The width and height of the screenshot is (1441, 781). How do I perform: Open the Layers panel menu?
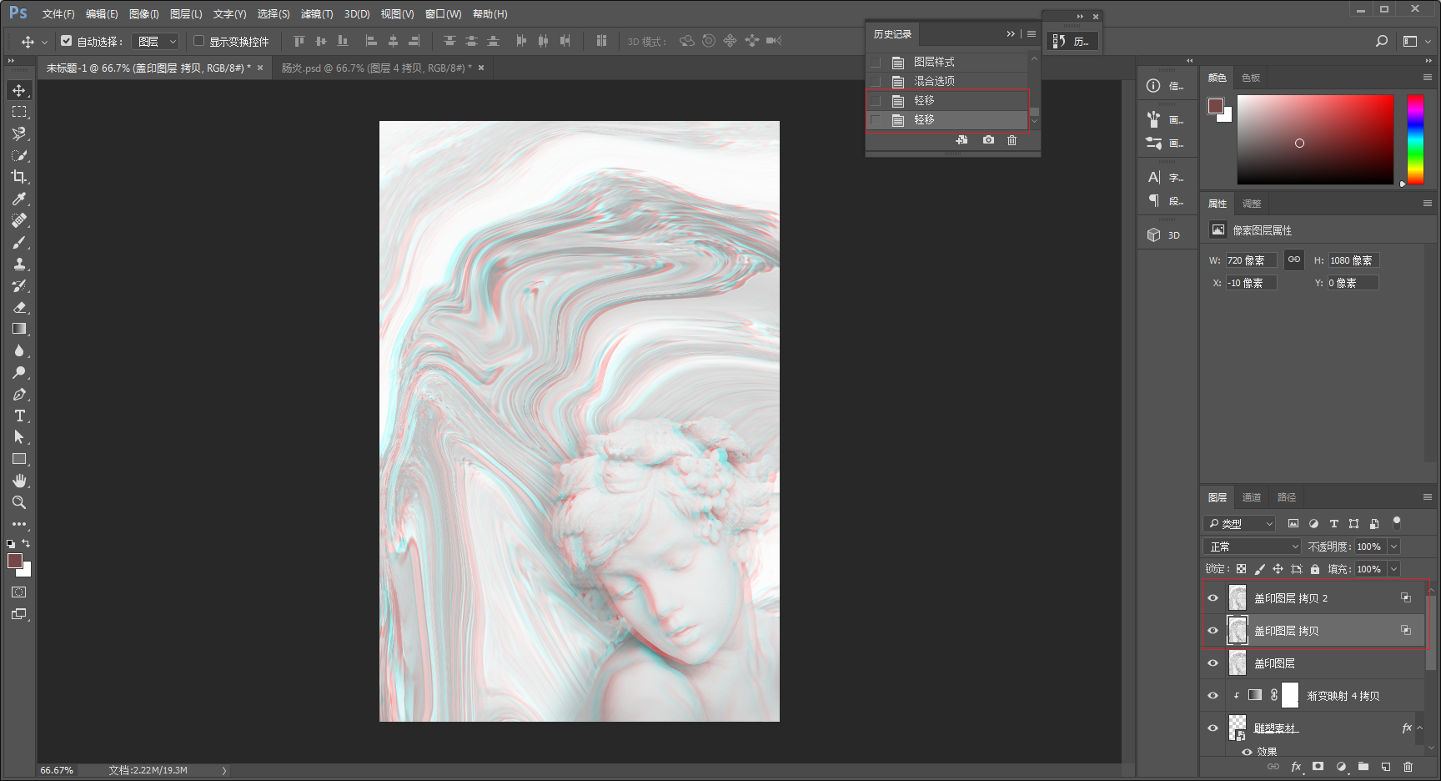(1427, 497)
